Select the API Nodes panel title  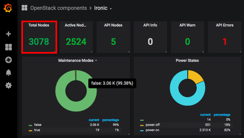pyautogui.click(x=113, y=25)
